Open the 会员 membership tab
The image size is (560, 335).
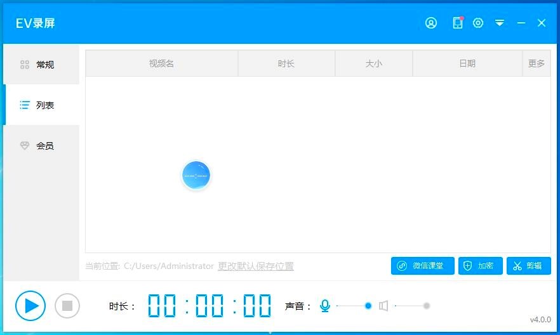(x=41, y=146)
